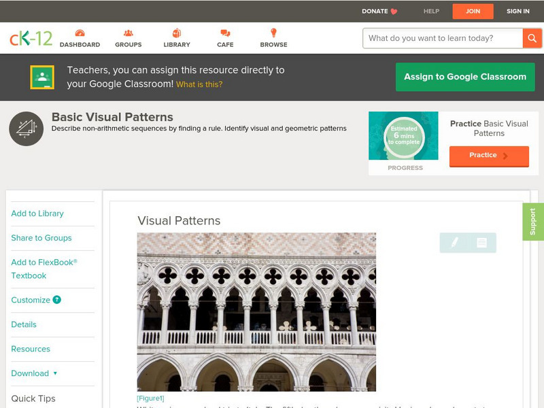Viewport: 544px width, 408px height.
Task: Click Add to Library in sidebar
Action: point(37,214)
